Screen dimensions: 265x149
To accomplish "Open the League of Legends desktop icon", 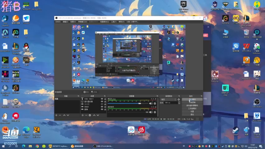I will (x=16, y=48).
